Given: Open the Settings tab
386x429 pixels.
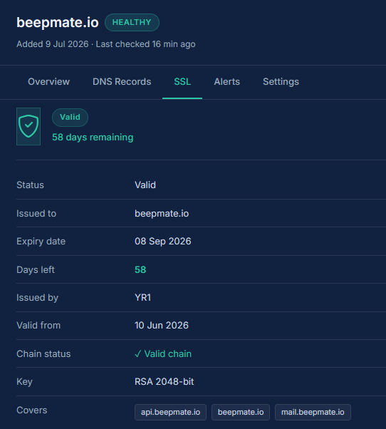Looking at the screenshot, I should click(281, 81).
